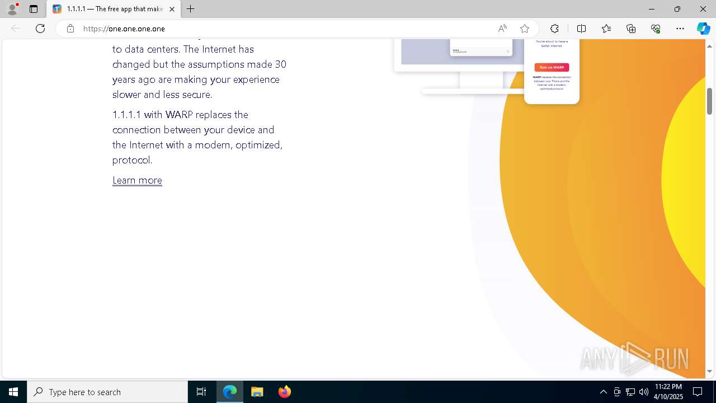Refresh the page
Image resolution: width=716 pixels, height=403 pixels.
[x=40, y=29]
